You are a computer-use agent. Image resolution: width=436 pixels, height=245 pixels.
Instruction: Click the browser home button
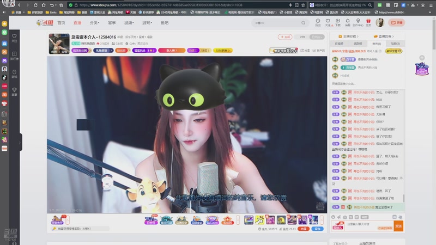pyautogui.click(x=44, y=5)
